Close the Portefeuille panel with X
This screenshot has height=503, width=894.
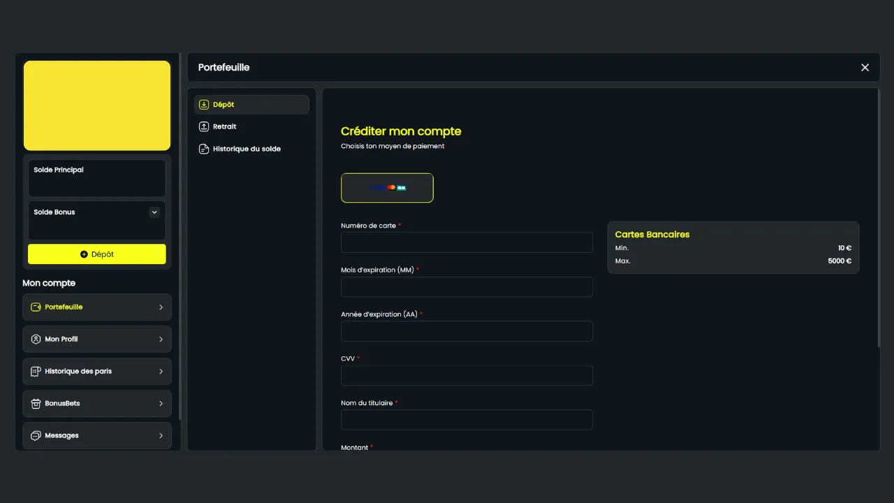click(865, 68)
